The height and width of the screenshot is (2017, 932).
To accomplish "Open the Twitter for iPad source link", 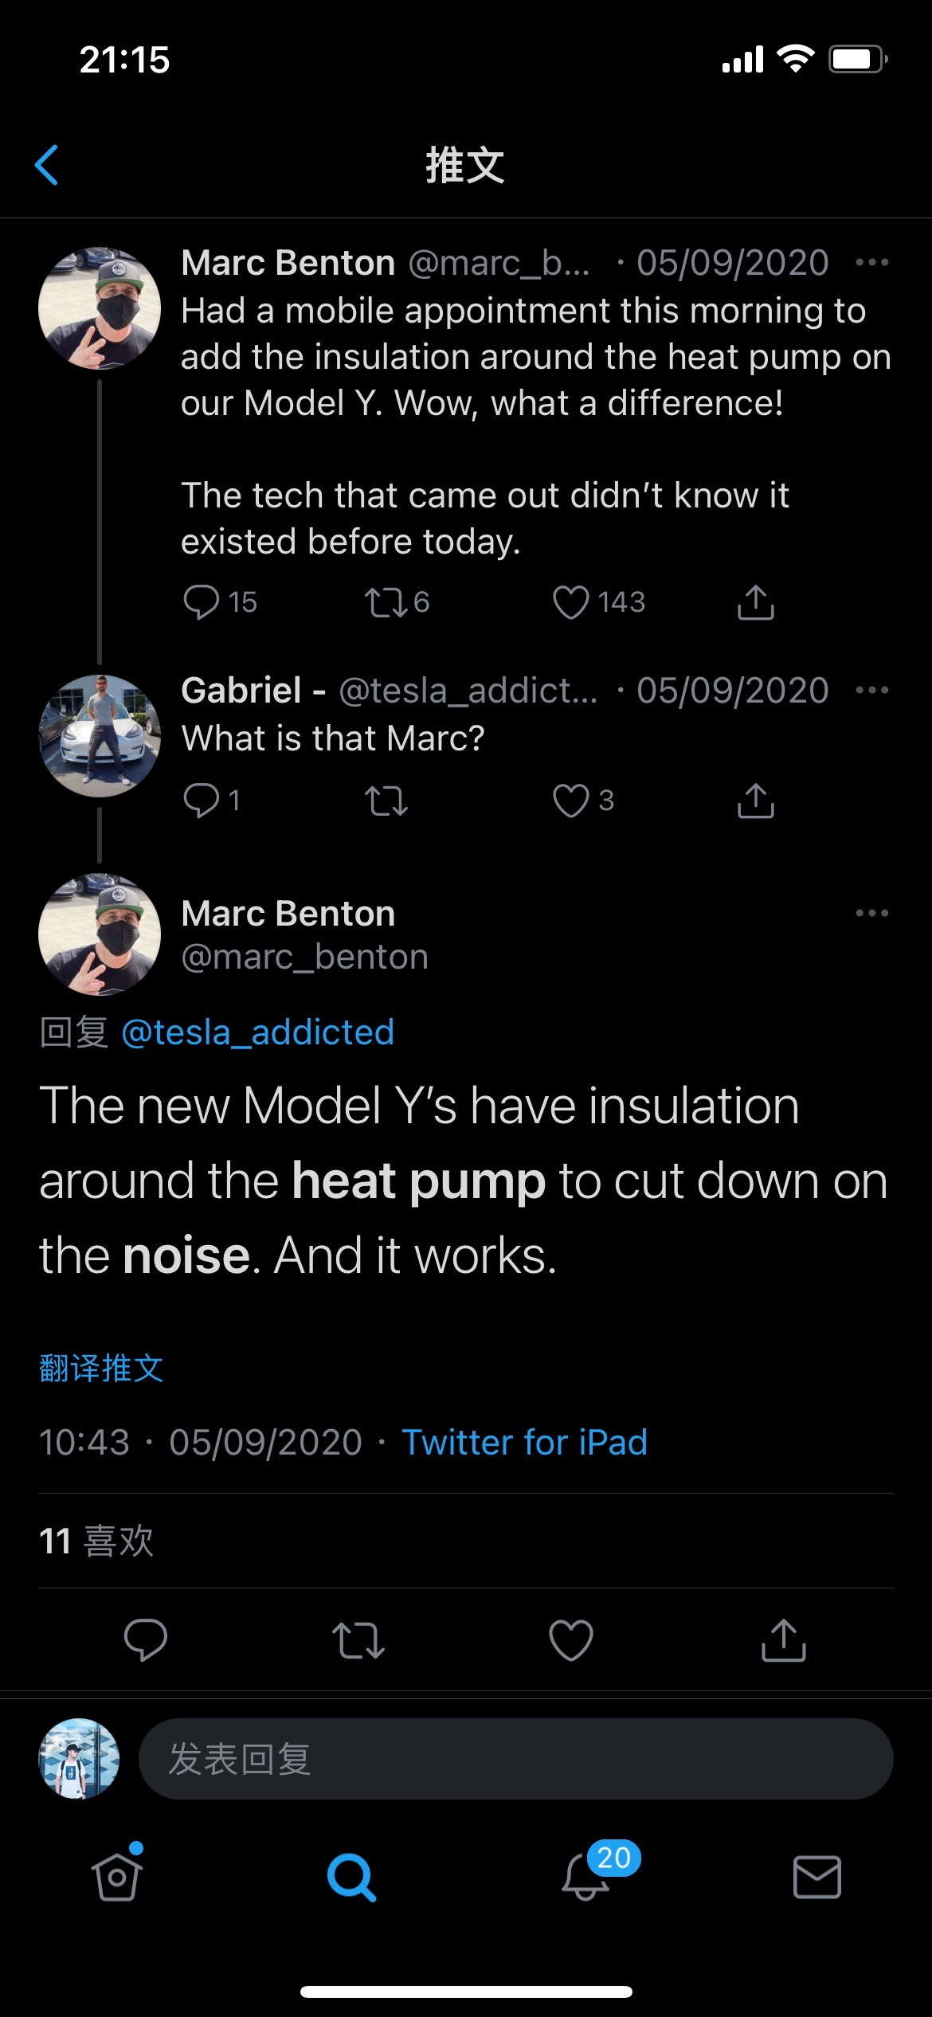I will pos(524,1443).
